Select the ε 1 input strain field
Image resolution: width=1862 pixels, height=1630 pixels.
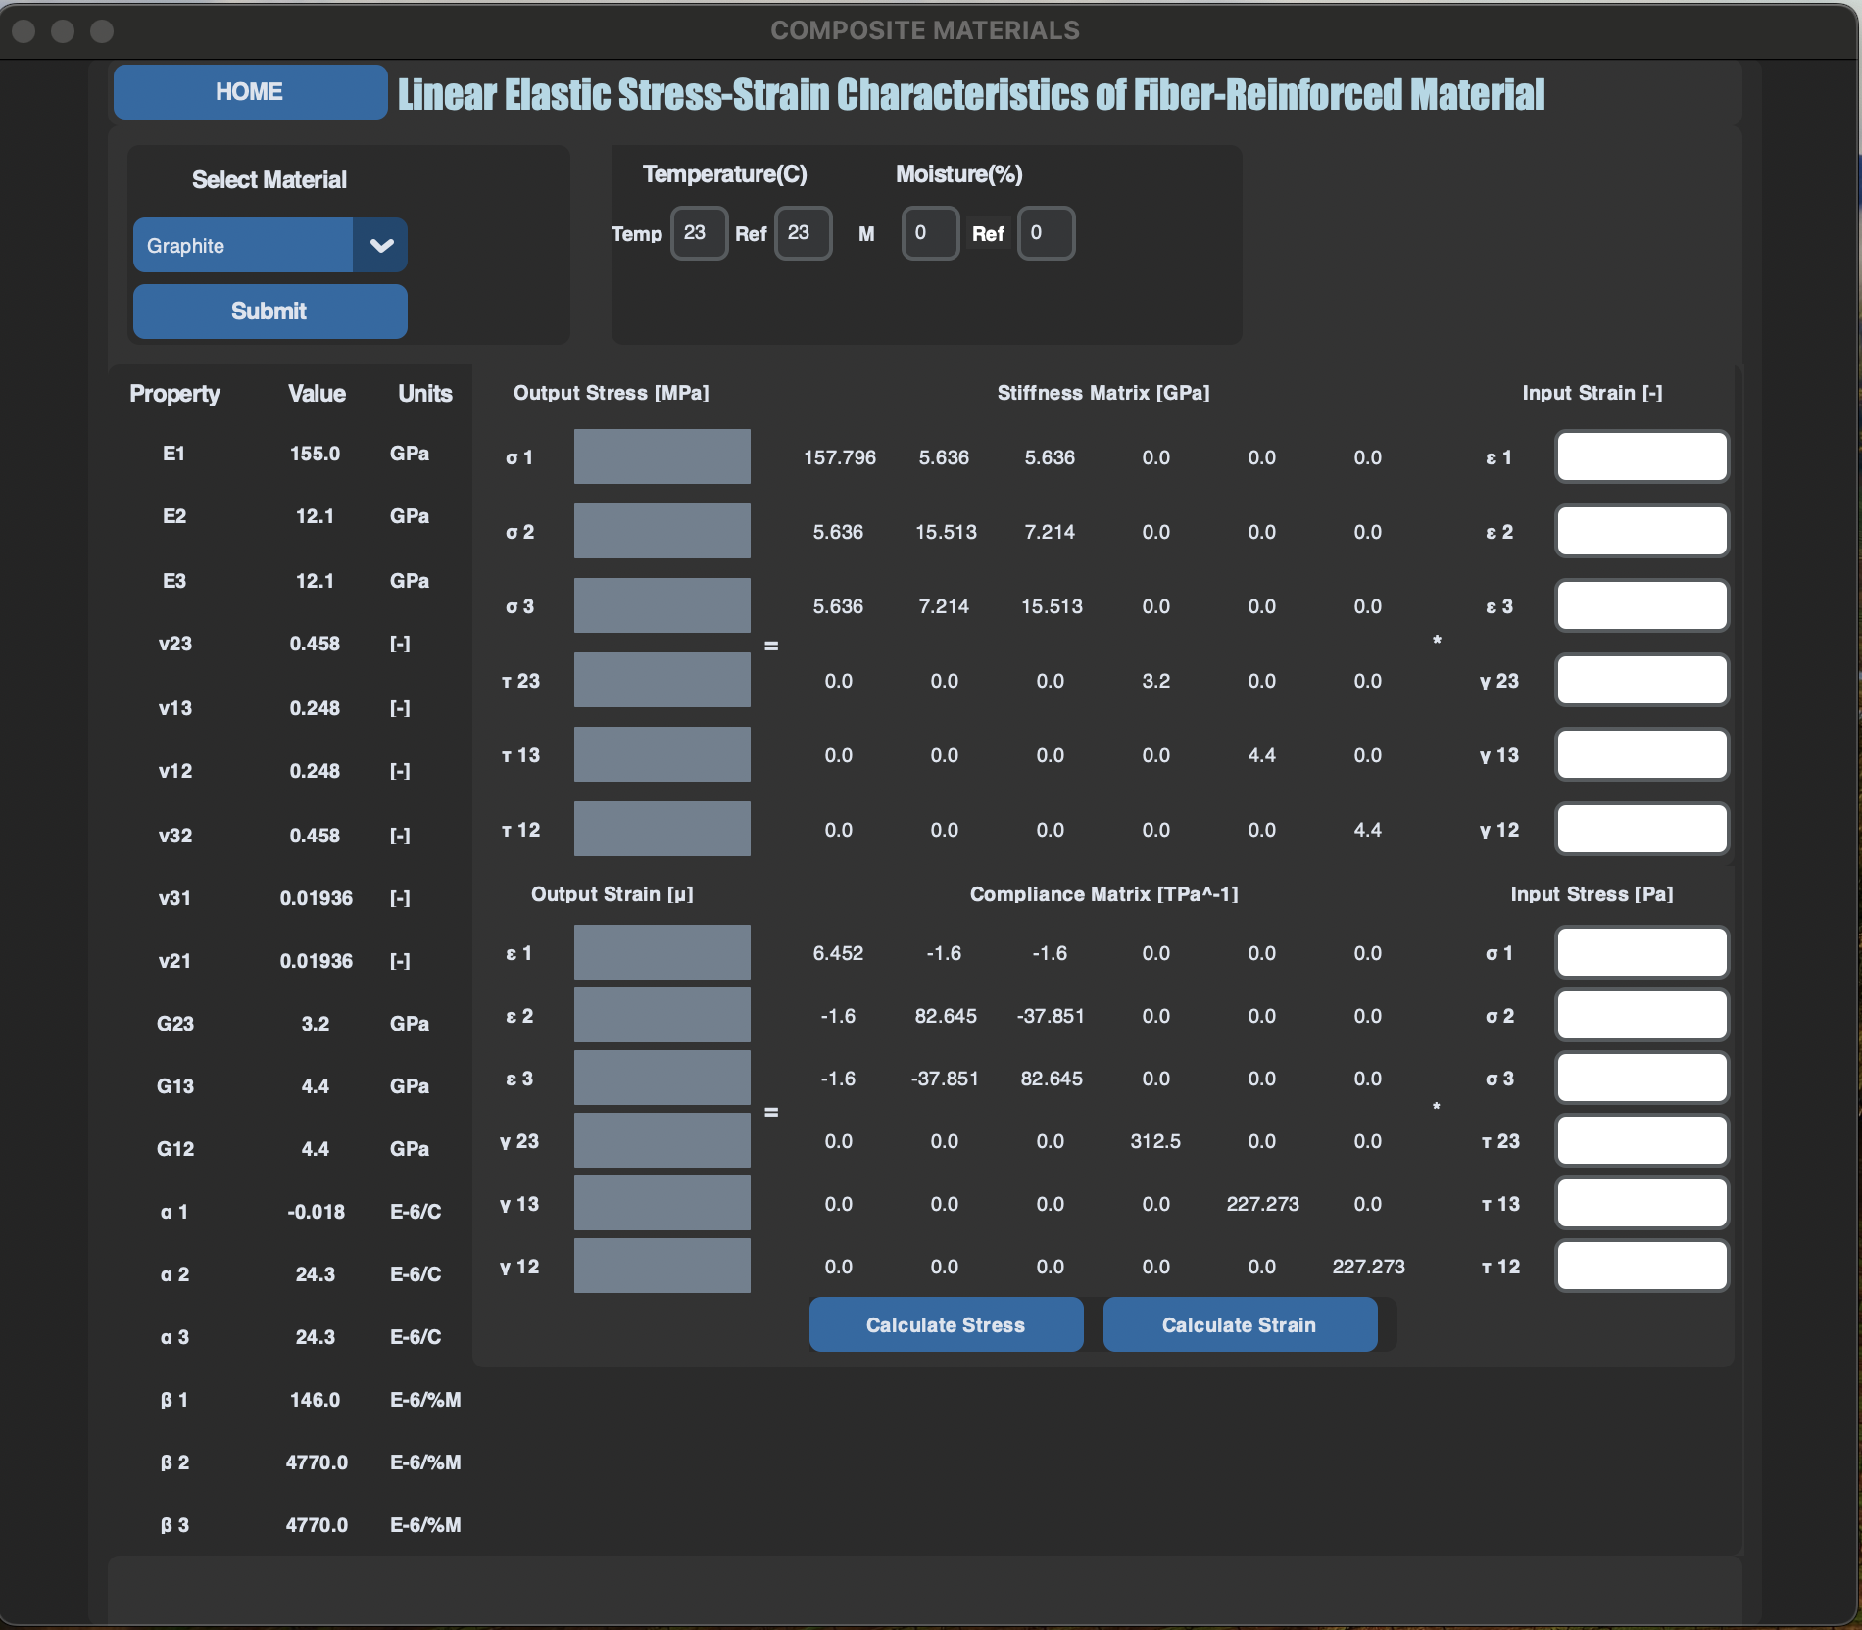(x=1641, y=456)
